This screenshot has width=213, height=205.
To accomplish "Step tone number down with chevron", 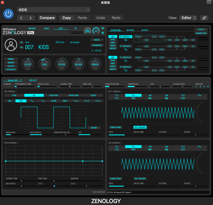I will coord(21,47).
